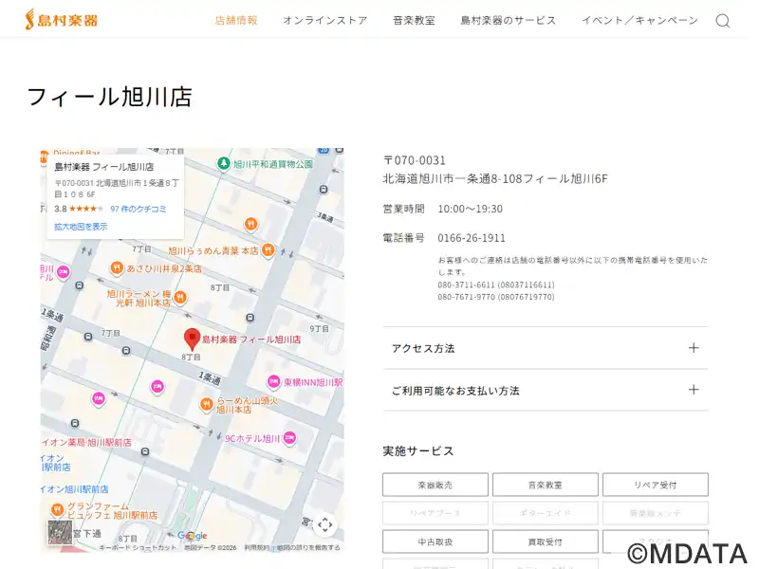Expand ご利用可能なお支払い方法 section
The width and height of the screenshot is (759, 569).
(545, 390)
